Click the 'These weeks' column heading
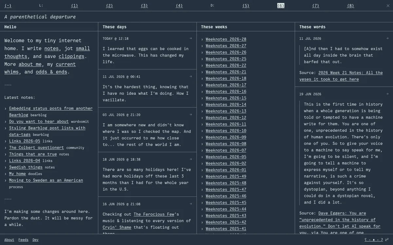 [214, 27]
